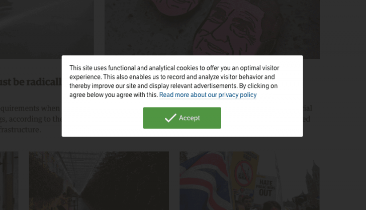This screenshot has height=210, width=366.
Task: Click the article line starting 'quirements when'
Action: coord(30,108)
